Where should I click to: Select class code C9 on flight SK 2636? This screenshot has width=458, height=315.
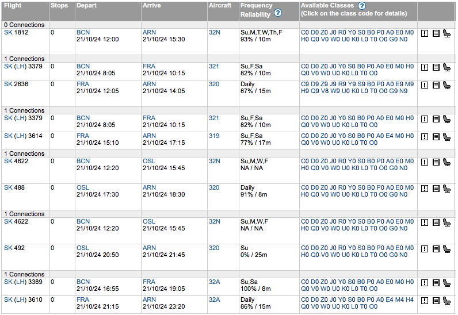pyautogui.click(x=305, y=84)
